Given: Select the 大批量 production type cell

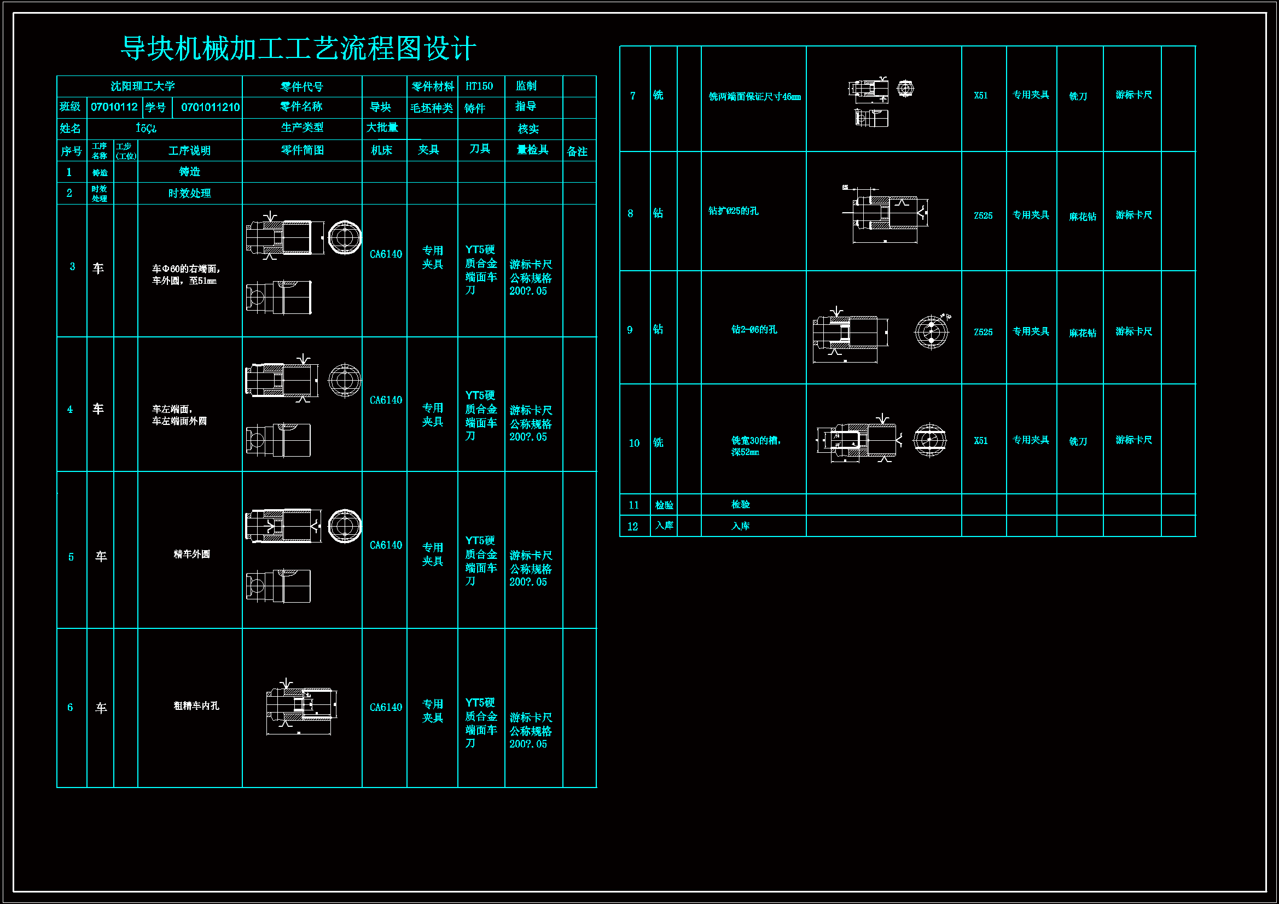Looking at the screenshot, I should pos(382,128).
